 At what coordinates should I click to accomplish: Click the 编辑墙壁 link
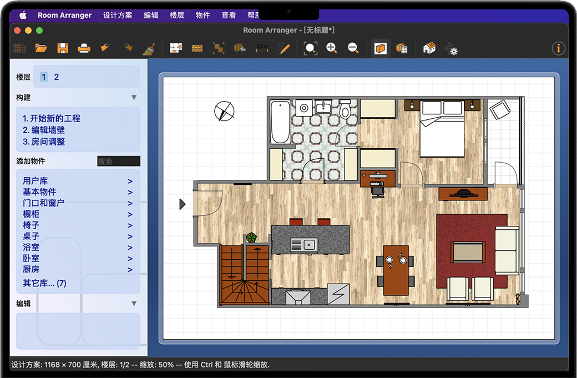pyautogui.click(x=44, y=130)
